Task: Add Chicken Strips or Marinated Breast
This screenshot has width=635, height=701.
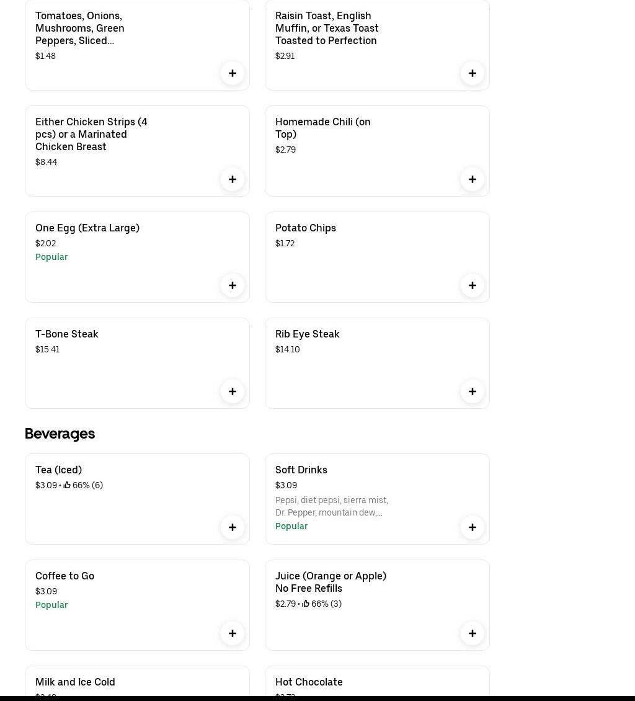Action: (233, 179)
